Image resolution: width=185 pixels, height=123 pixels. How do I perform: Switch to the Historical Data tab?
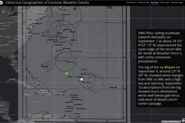[144, 2]
